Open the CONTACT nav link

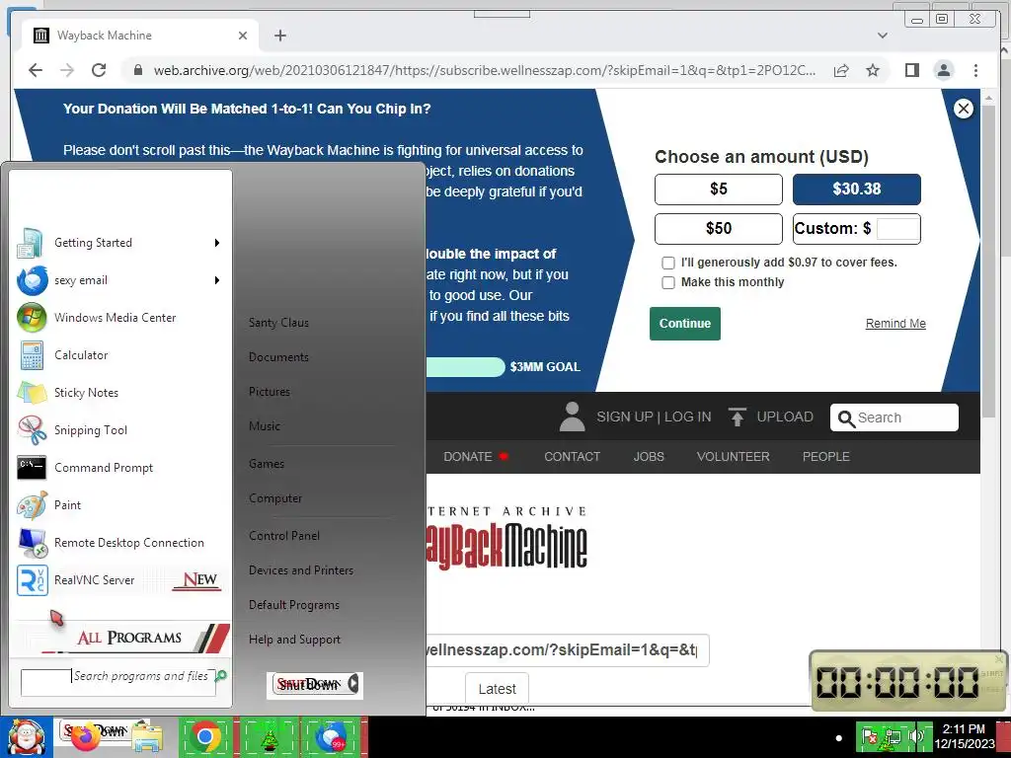pyautogui.click(x=572, y=457)
